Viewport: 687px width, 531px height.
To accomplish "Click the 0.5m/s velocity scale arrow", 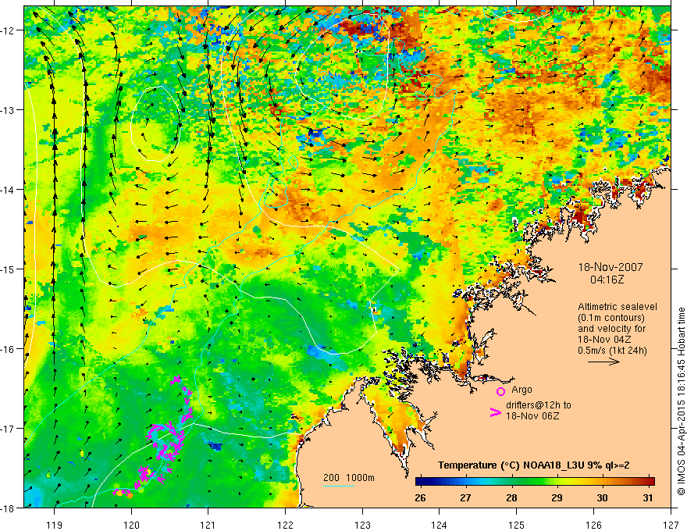I will click(x=603, y=362).
